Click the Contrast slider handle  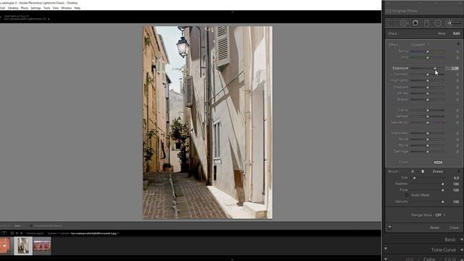pyautogui.click(x=428, y=74)
